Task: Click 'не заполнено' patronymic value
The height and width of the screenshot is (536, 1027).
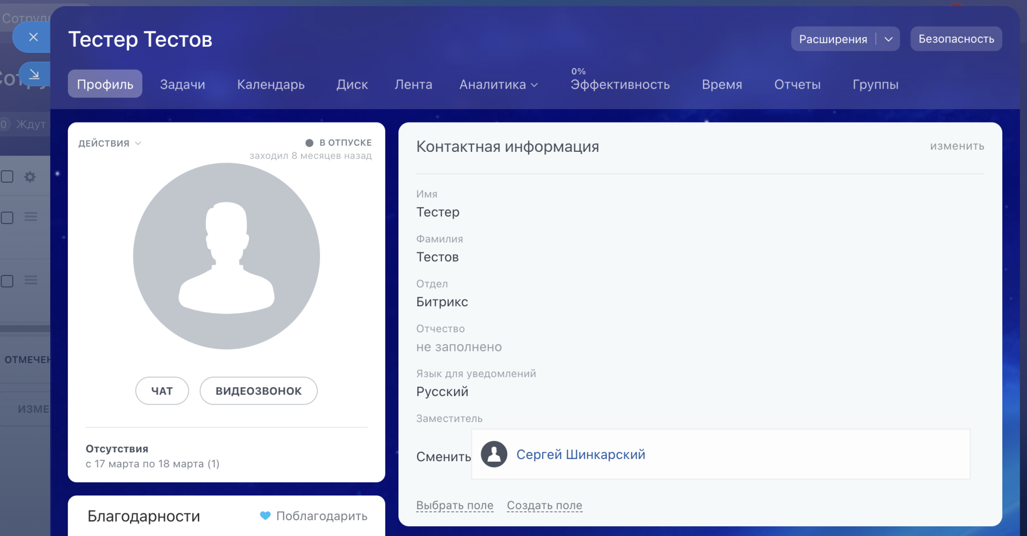Action: pyautogui.click(x=459, y=347)
